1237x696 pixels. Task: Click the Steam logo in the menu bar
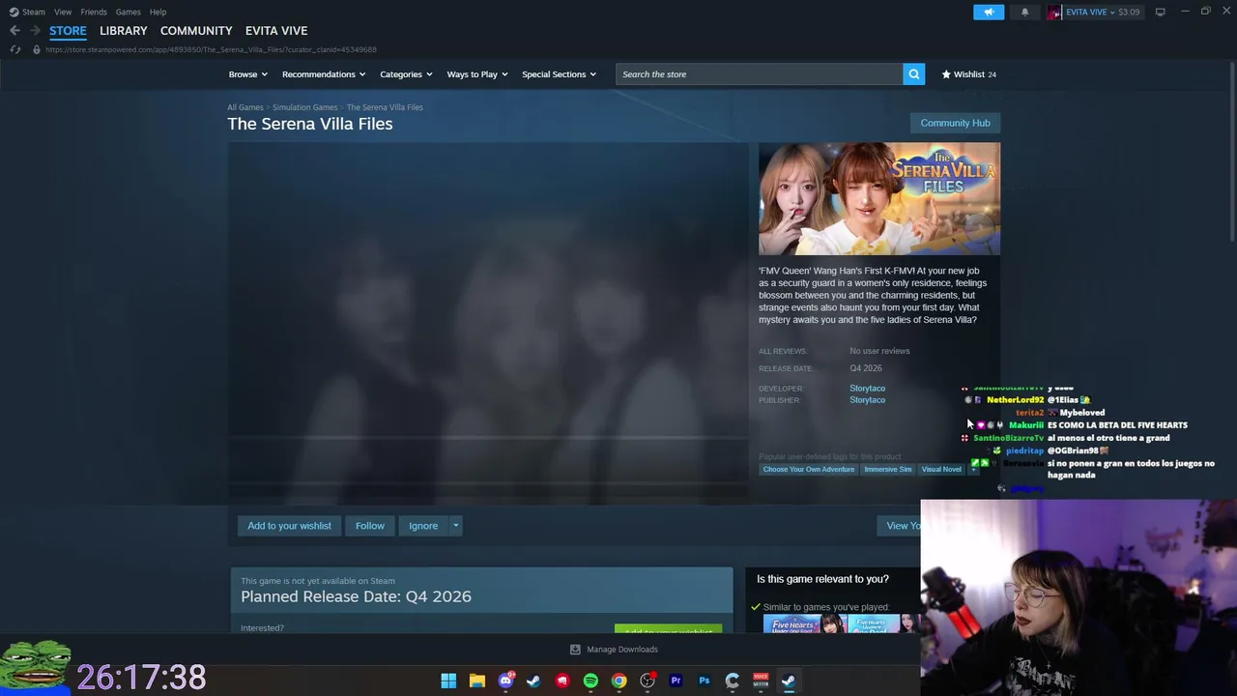click(14, 12)
